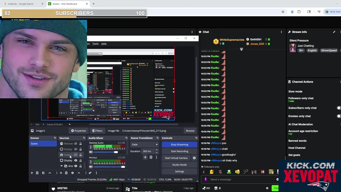Hide the second visible Display source
The width and height of the screenshot is (341, 192).
76,161
